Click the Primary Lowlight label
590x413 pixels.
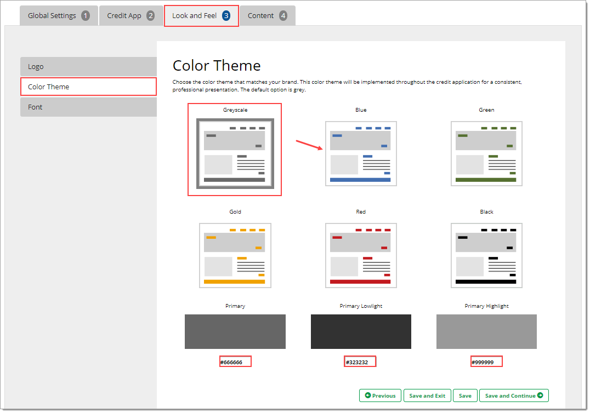tap(361, 306)
